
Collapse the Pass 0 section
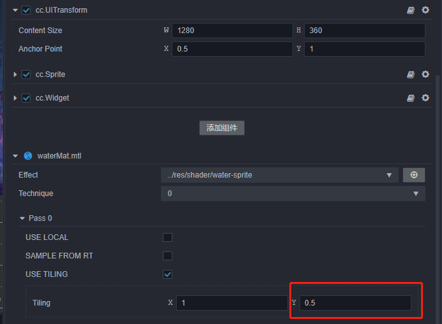pyautogui.click(x=22, y=218)
